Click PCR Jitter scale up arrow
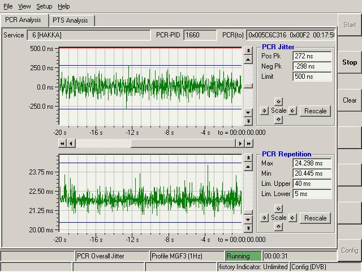Viewport: 362px width, 272px height. [278, 101]
